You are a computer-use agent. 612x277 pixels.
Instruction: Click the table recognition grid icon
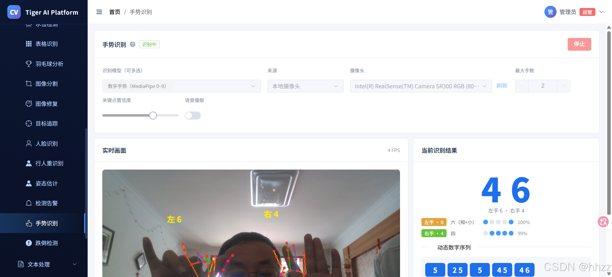(29, 44)
